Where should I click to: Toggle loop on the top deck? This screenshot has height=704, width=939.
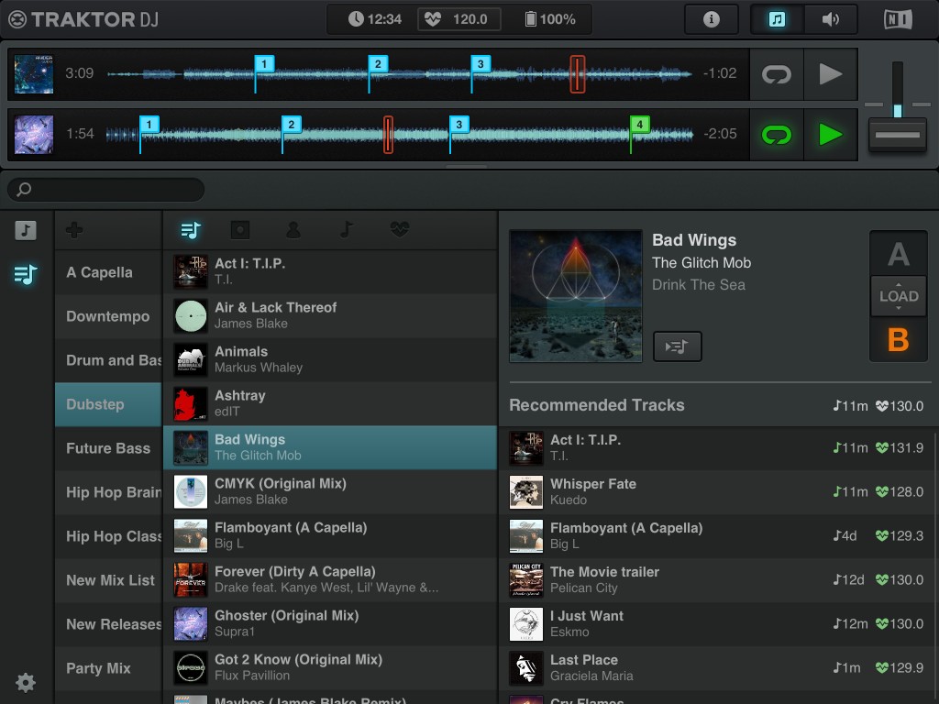(x=777, y=74)
